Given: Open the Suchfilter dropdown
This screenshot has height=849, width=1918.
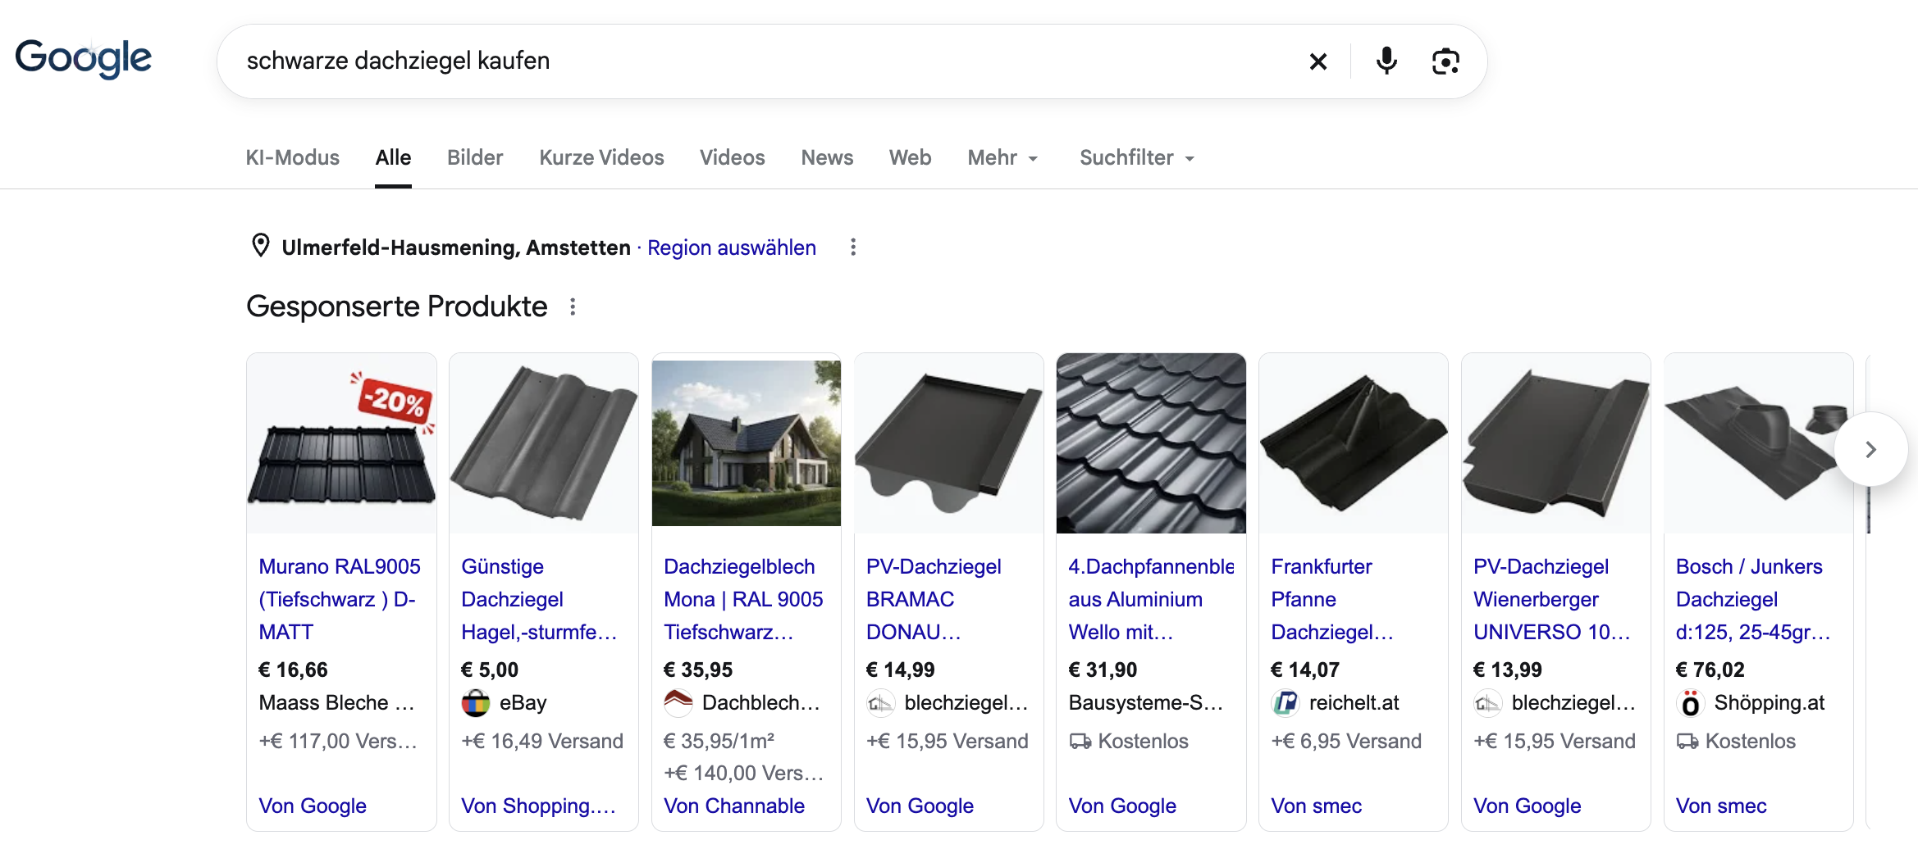Looking at the screenshot, I should pos(1137,158).
